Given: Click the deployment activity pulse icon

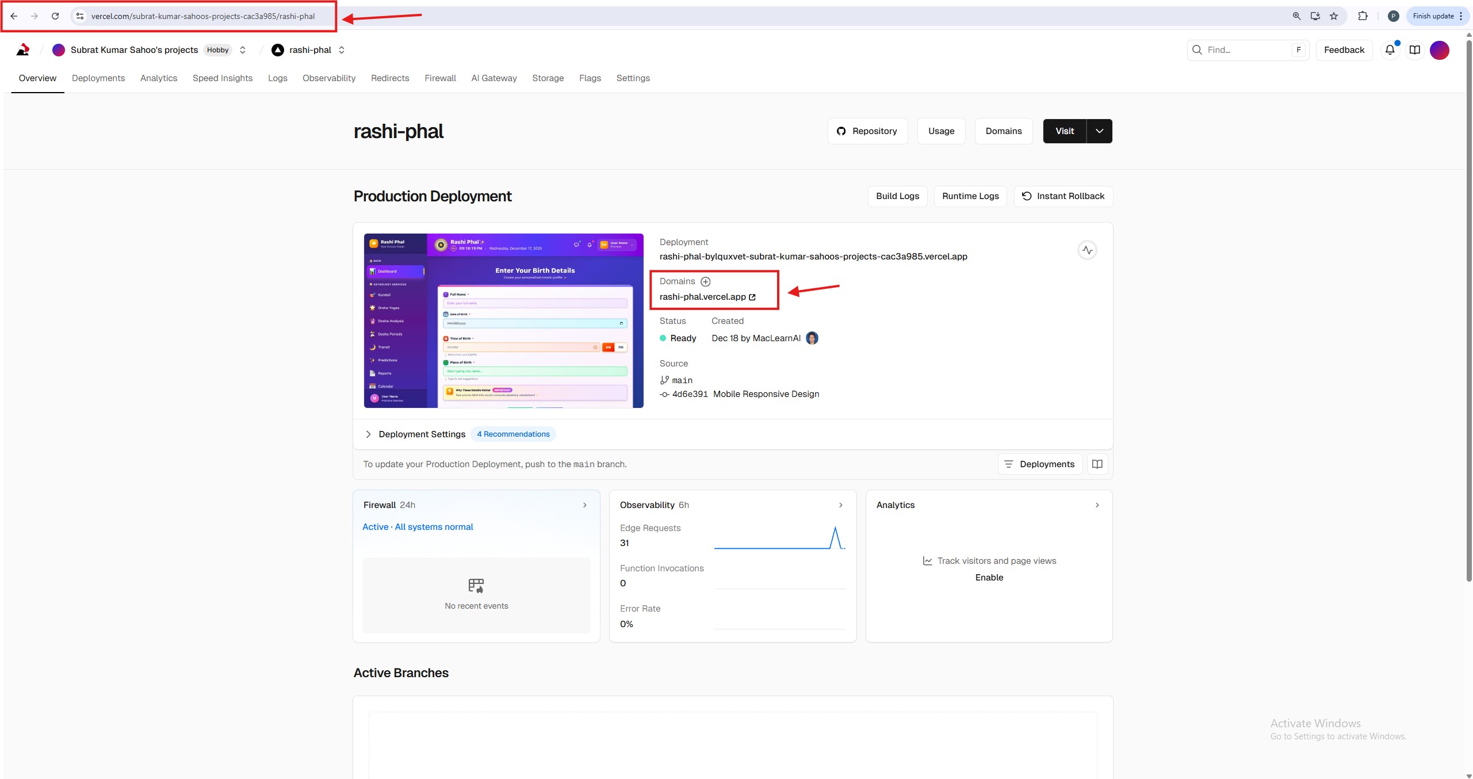Looking at the screenshot, I should tap(1087, 250).
